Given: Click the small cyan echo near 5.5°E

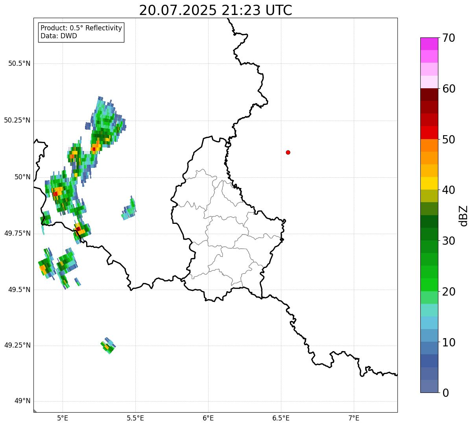Looking at the screenshot, I should [129, 208].
